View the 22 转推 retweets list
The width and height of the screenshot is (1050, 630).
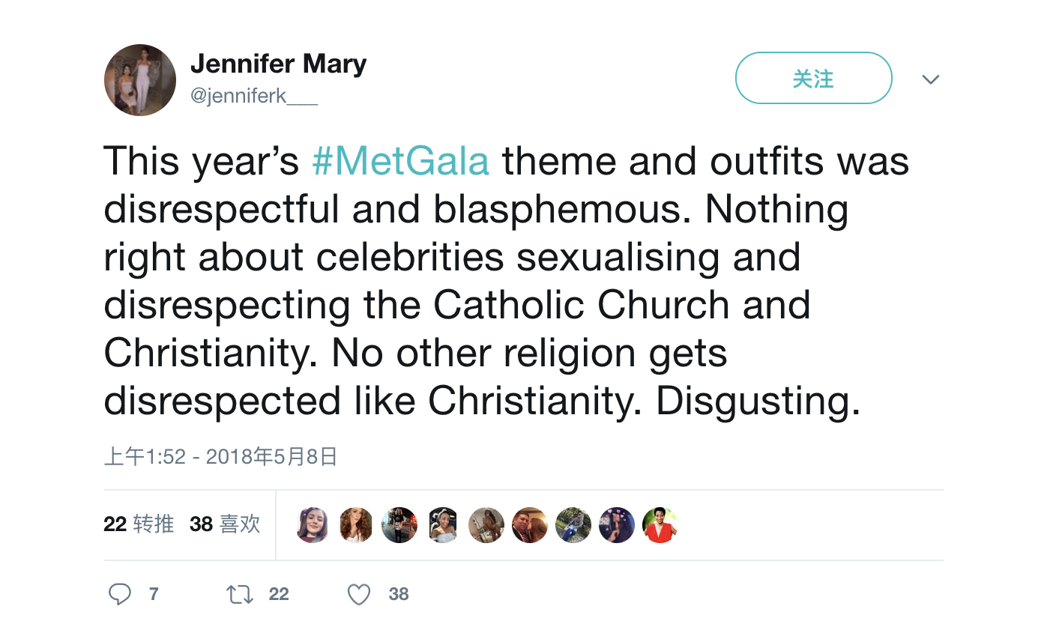(139, 524)
